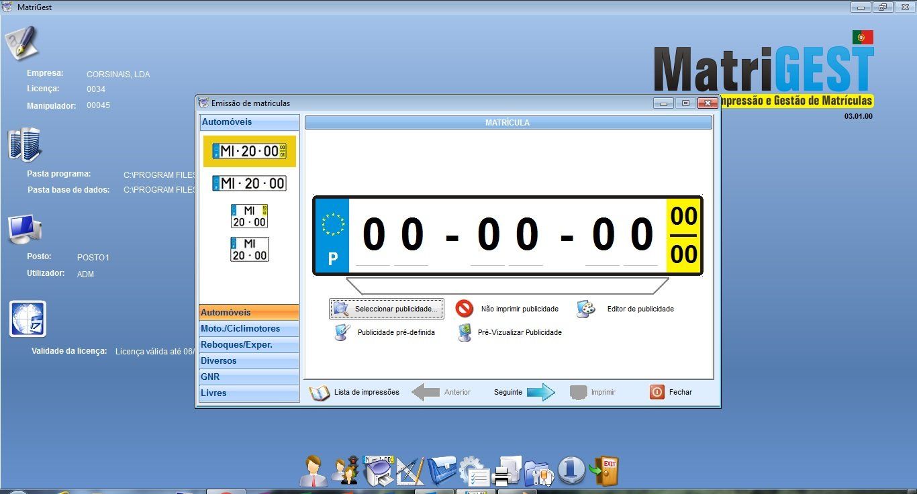917x494 pixels.
Task: Click the Manipulador value 00045
Action: [98, 105]
